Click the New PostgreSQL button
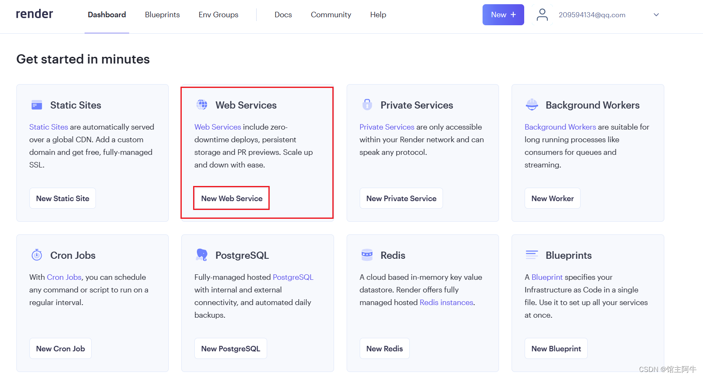Image resolution: width=703 pixels, height=377 pixels. click(231, 348)
